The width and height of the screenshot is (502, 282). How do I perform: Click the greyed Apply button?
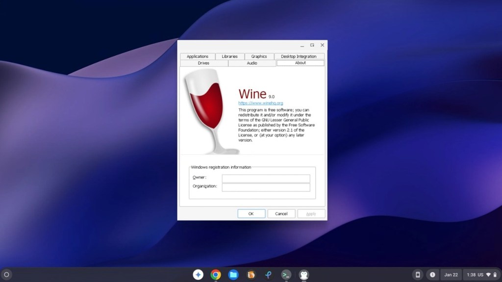coord(311,214)
